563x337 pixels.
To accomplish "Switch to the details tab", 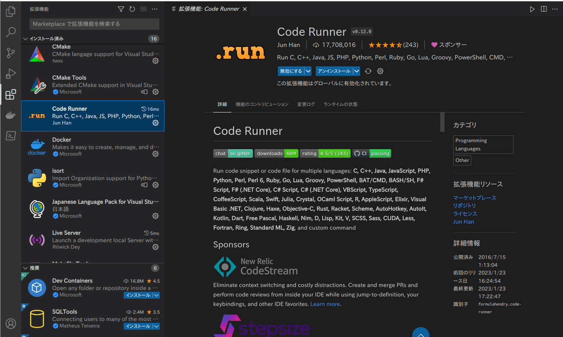I will click(x=222, y=104).
